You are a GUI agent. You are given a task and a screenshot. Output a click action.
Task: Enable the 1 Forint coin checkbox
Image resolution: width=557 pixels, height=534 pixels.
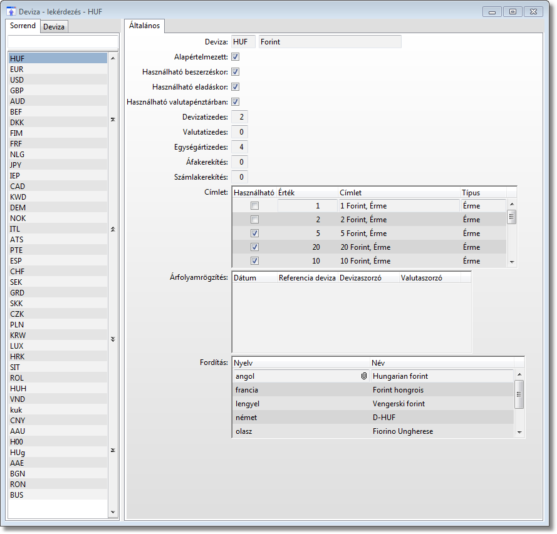pyautogui.click(x=254, y=206)
